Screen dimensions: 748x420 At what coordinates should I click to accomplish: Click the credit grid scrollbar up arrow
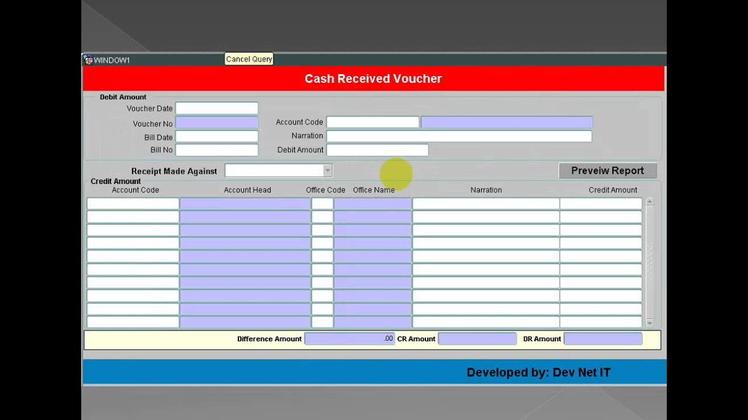pyautogui.click(x=649, y=202)
